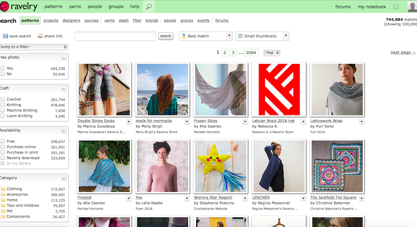The height and width of the screenshot is (227, 417).
Task: Enable the Crochet craft filter
Action: click(x=2, y=99)
